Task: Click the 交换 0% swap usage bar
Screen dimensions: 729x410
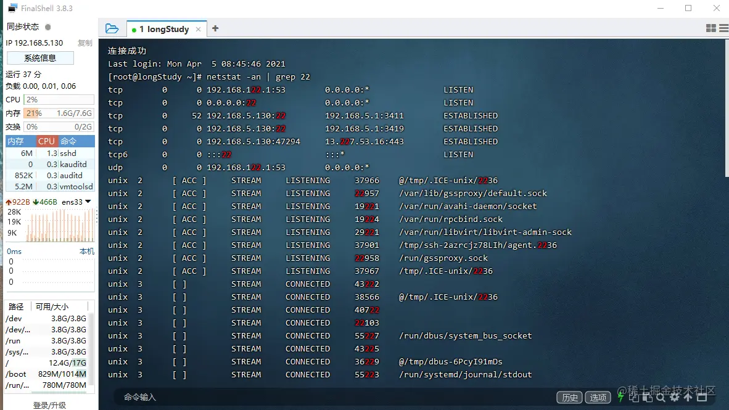Action: click(59, 126)
